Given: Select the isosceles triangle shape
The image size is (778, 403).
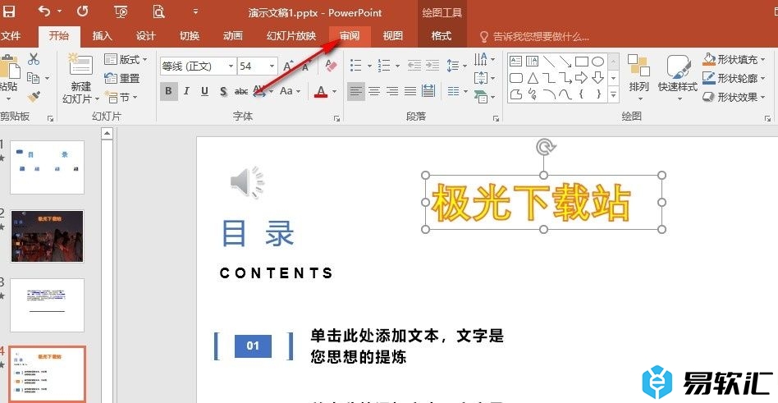Looking at the screenshot, I should [533, 78].
